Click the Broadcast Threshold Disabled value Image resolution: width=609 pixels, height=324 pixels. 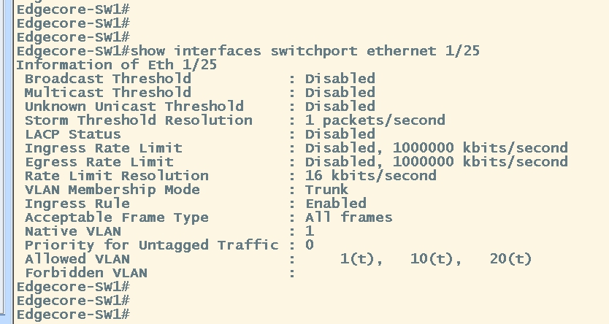340,78
